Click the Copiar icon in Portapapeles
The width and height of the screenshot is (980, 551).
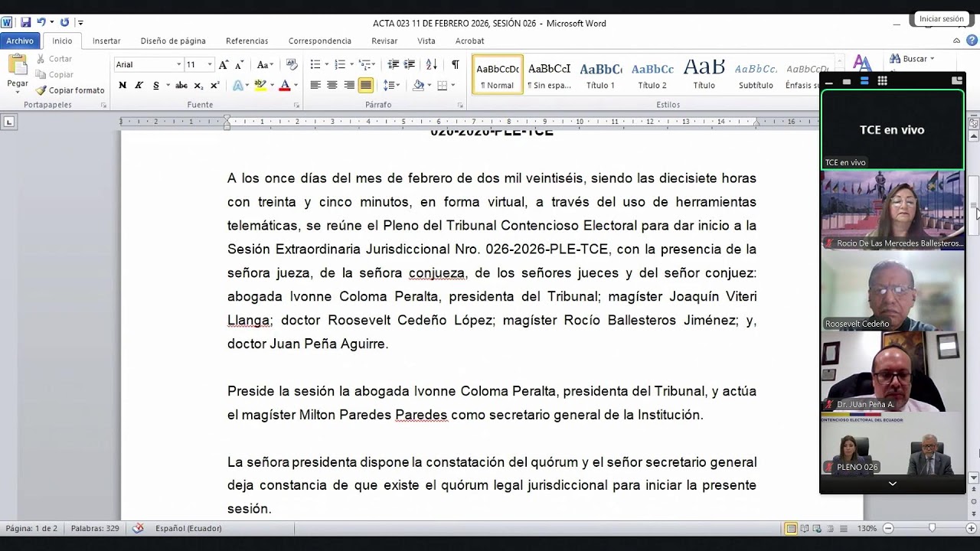pos(41,74)
